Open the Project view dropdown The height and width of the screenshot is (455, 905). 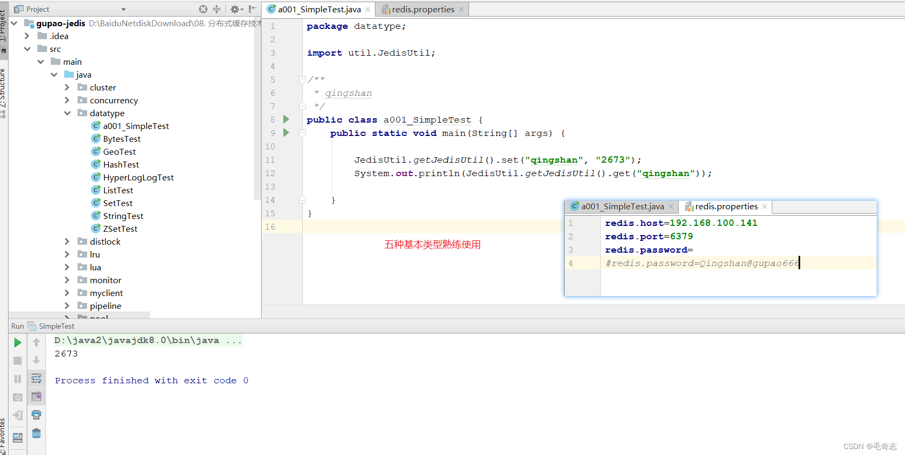click(x=124, y=9)
